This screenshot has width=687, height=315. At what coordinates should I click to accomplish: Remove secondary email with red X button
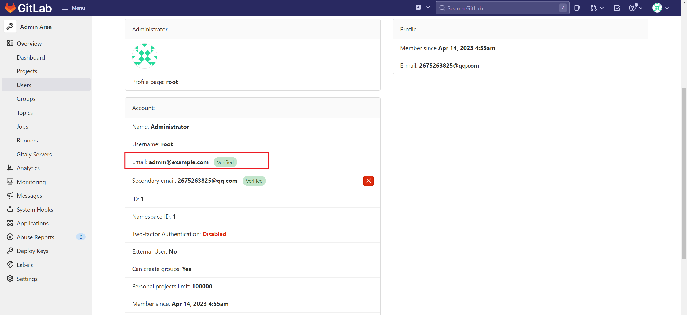tap(368, 181)
